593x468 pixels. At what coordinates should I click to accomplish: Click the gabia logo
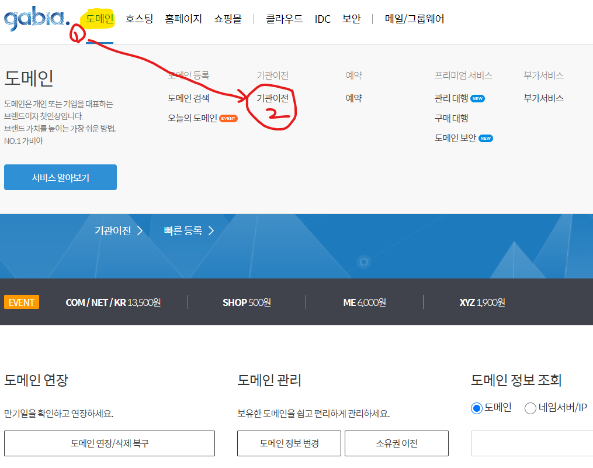(37, 18)
